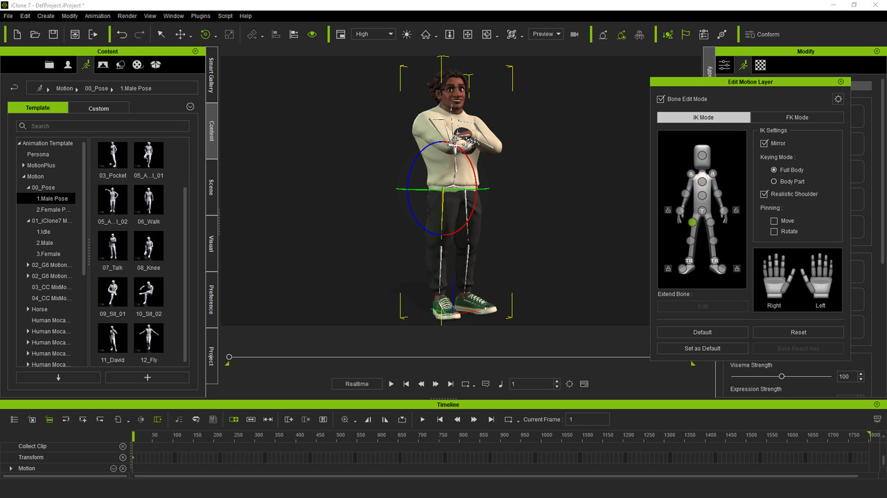The height and width of the screenshot is (498, 887).
Task: Click the Conform toolbar button
Action: pyautogui.click(x=762, y=35)
